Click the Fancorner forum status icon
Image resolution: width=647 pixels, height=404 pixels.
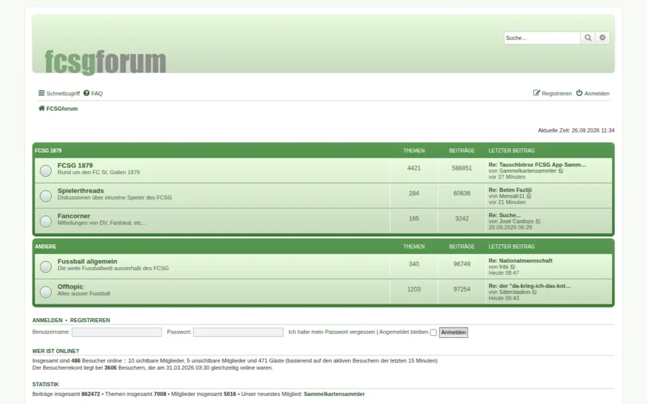click(45, 221)
